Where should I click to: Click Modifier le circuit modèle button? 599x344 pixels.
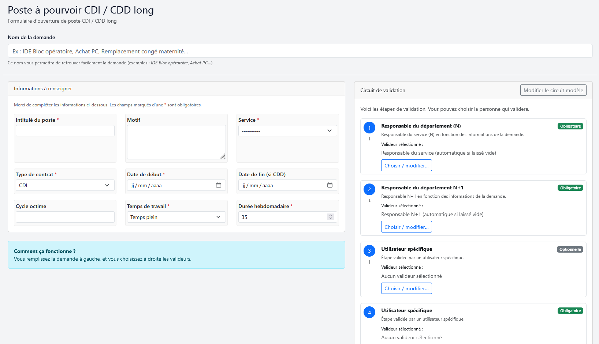pos(553,90)
